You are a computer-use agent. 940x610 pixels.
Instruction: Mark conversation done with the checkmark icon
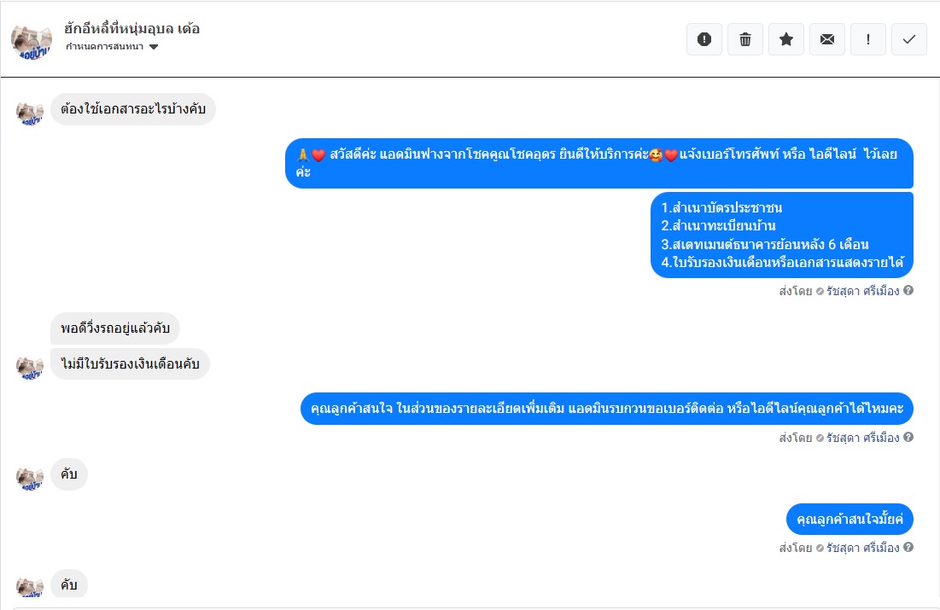[908, 39]
